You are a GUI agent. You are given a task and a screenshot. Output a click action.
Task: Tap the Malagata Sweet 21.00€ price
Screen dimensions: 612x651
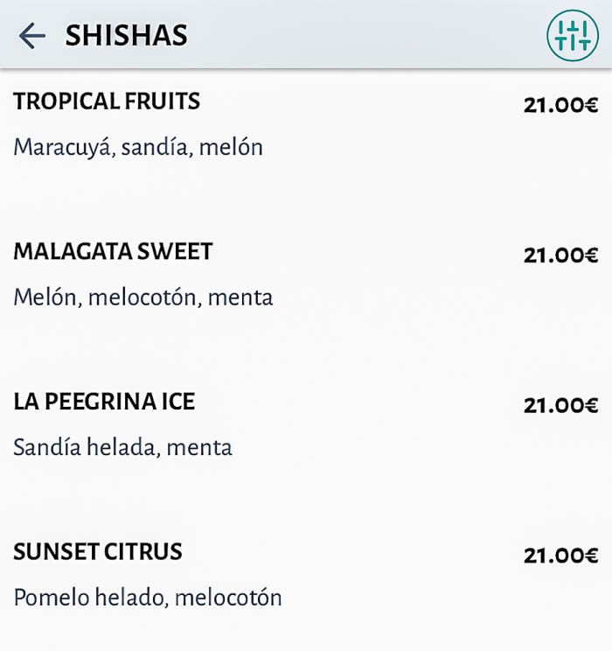[x=560, y=255]
